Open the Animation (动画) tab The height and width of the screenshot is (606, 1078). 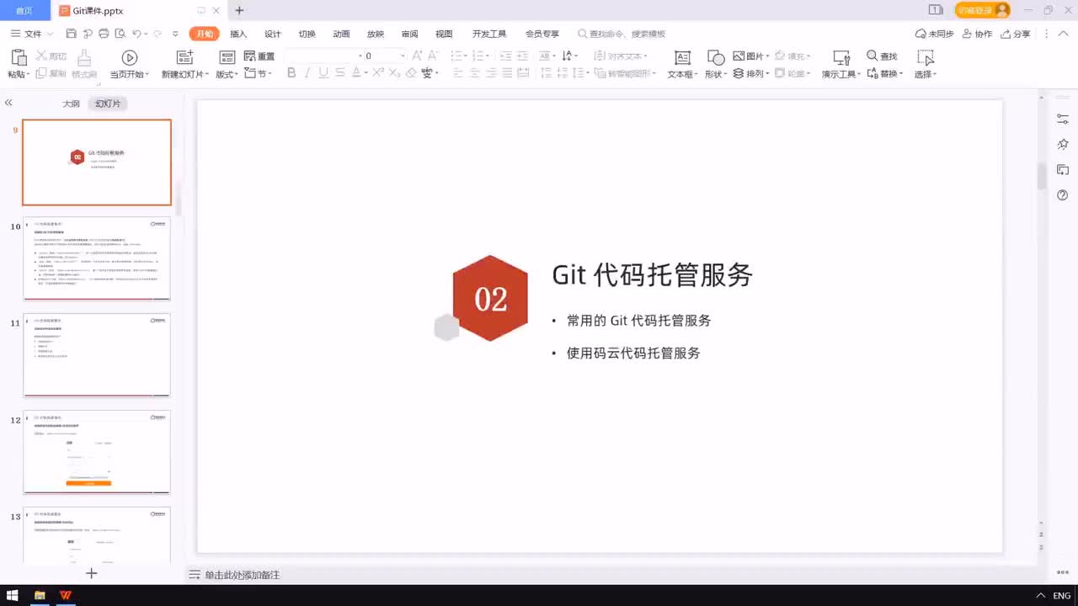(x=341, y=34)
